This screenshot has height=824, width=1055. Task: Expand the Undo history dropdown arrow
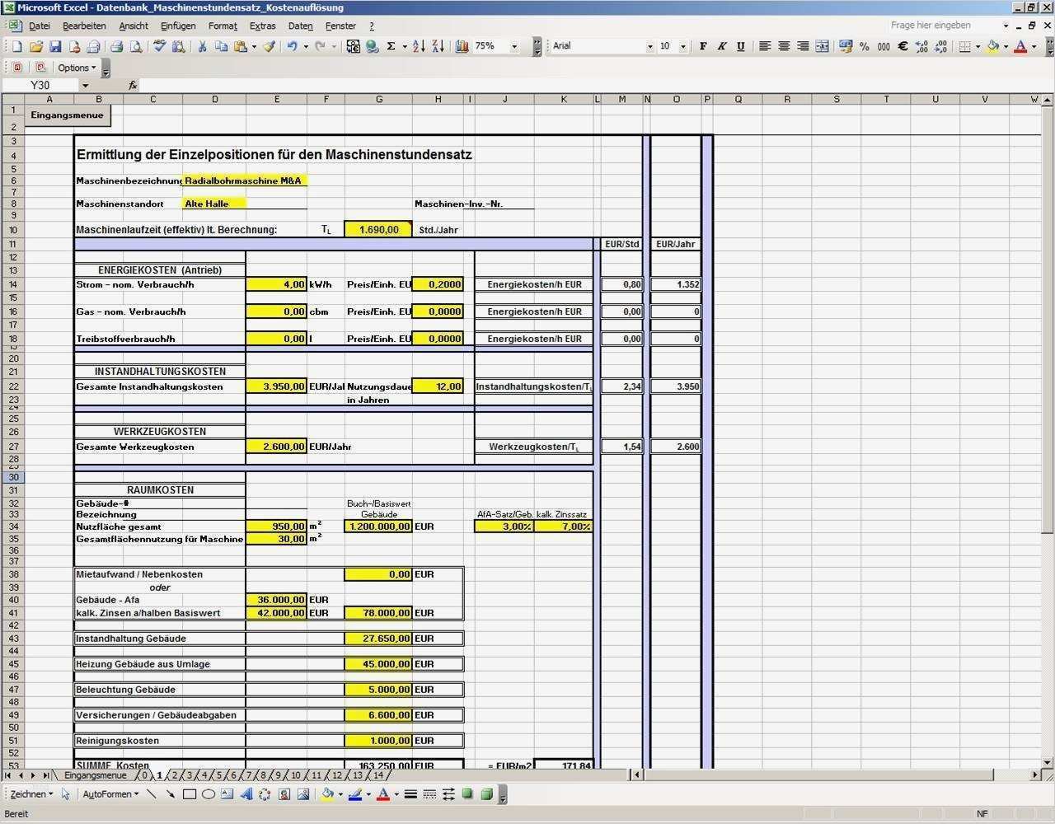[305, 47]
